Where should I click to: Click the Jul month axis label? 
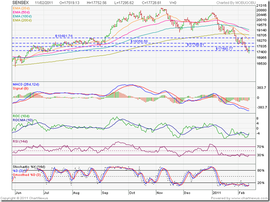coord(46,193)
